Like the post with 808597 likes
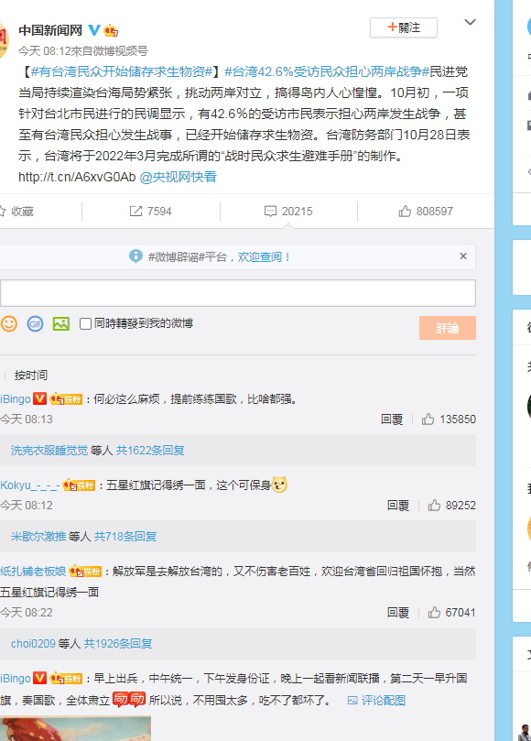 coord(426,212)
